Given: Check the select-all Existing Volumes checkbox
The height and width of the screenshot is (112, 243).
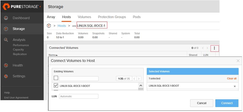Looking at the screenshot, I should click(x=56, y=78).
